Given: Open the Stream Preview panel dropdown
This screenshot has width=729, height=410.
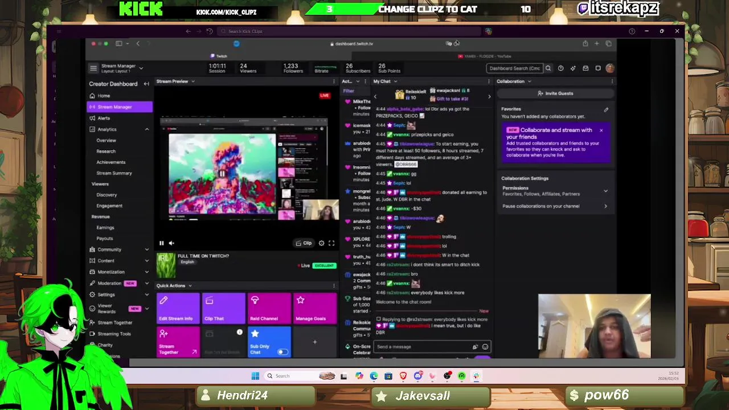Looking at the screenshot, I should pyautogui.click(x=193, y=81).
